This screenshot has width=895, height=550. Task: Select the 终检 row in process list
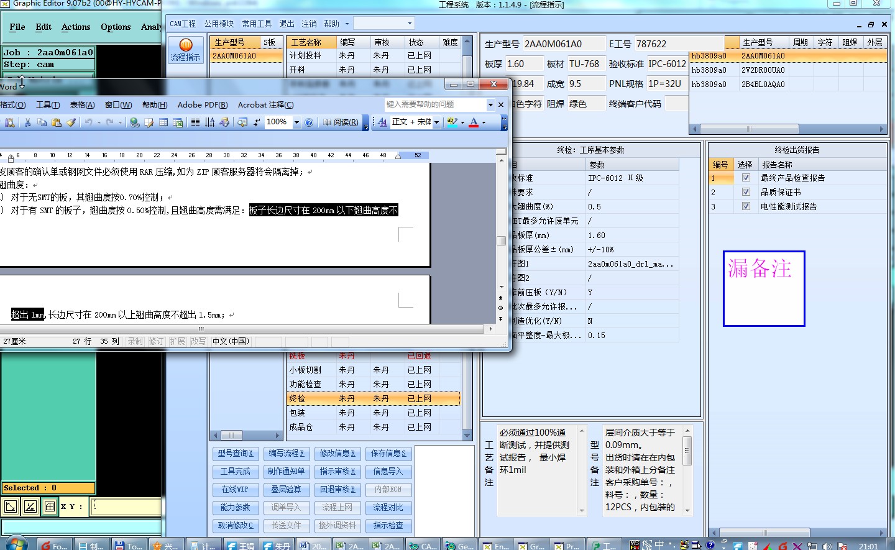(x=373, y=398)
